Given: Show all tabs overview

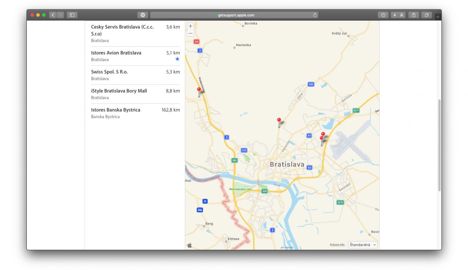Looking at the screenshot, I should coord(427,15).
